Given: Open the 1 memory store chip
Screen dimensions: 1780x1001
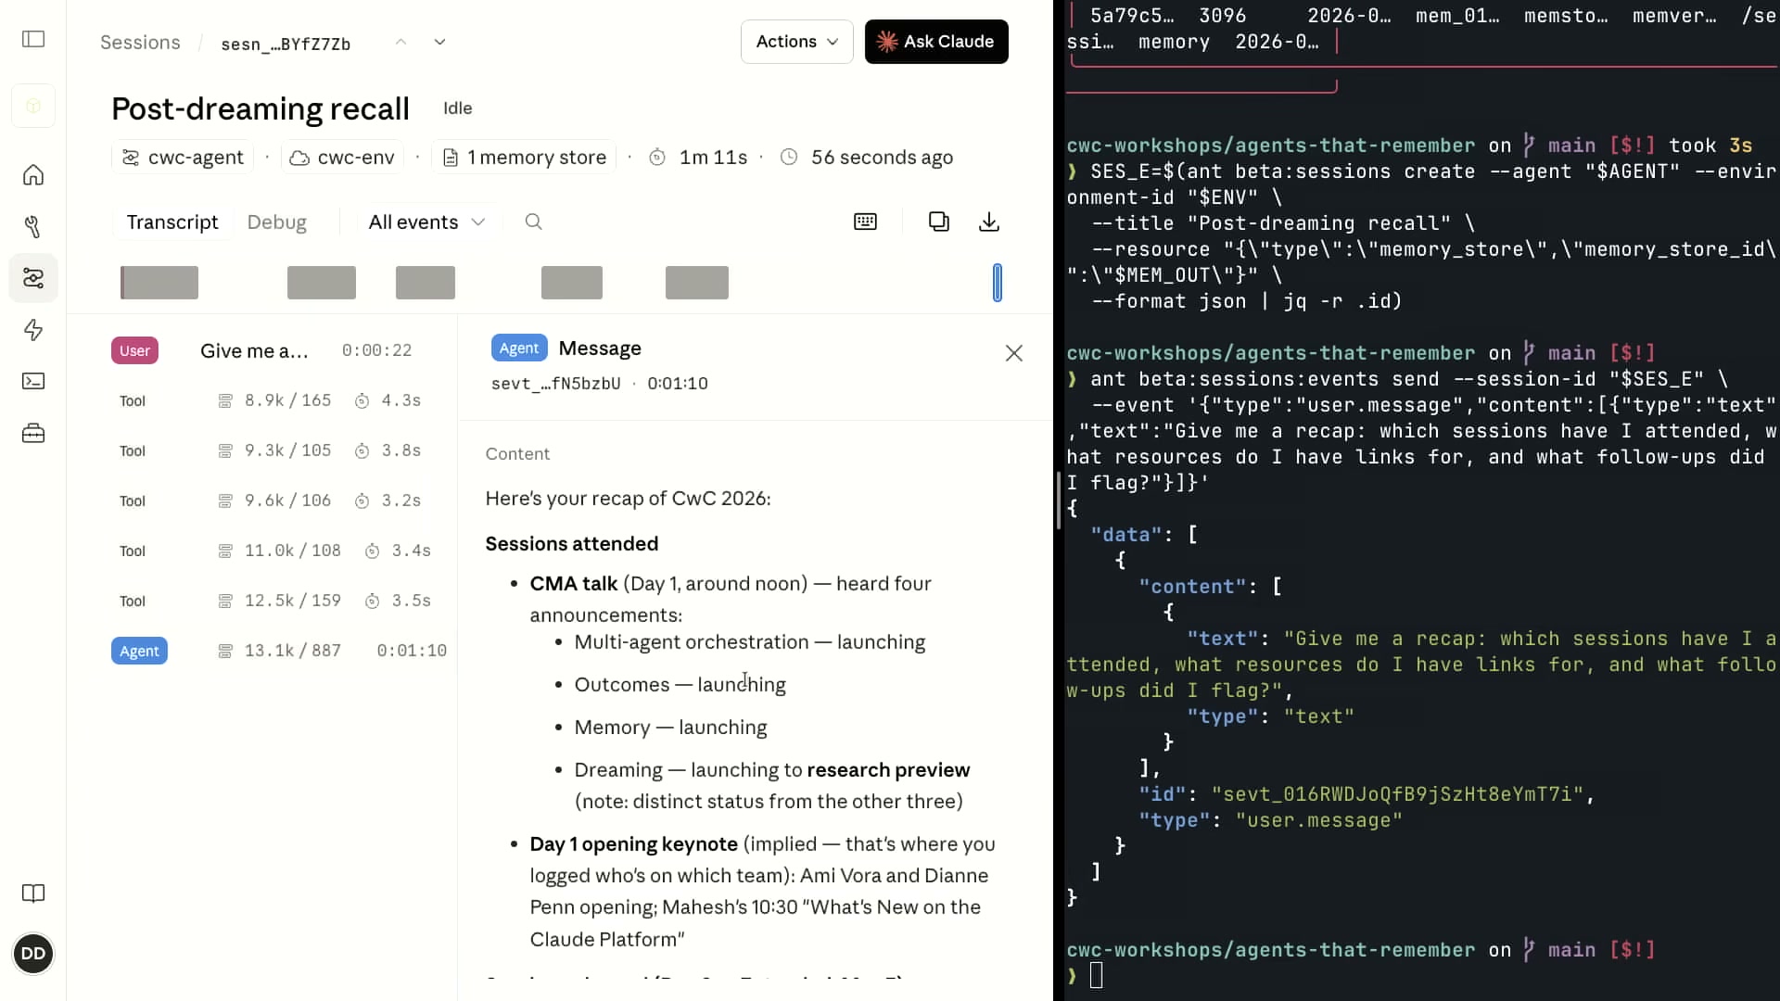Looking at the screenshot, I should [525, 158].
